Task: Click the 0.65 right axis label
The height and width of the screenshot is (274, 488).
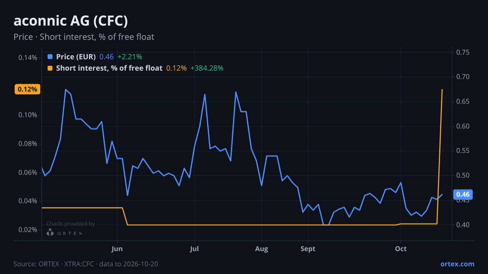Action: [463, 101]
